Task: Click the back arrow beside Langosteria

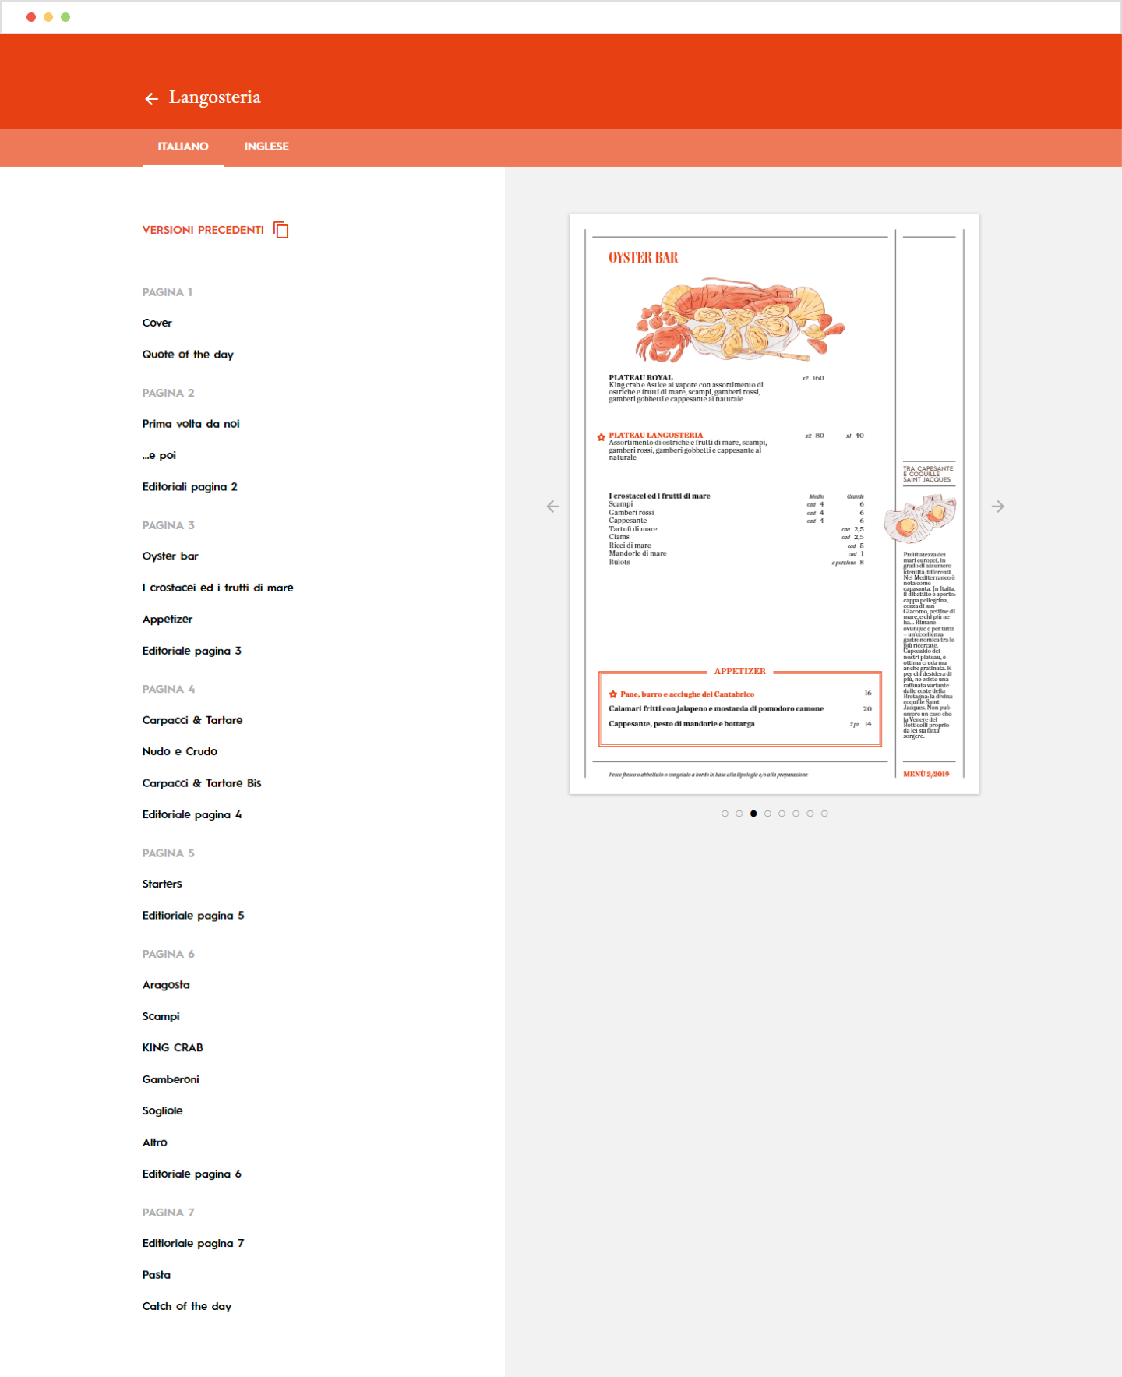Action: coord(151,98)
